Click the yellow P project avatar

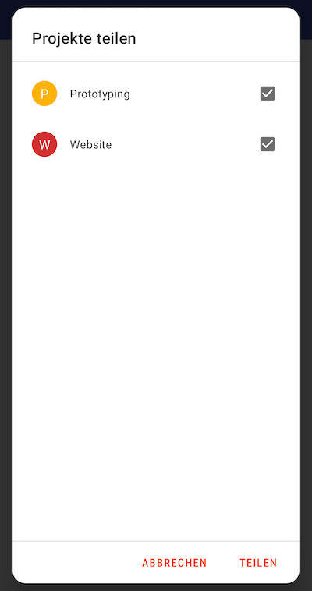44,94
